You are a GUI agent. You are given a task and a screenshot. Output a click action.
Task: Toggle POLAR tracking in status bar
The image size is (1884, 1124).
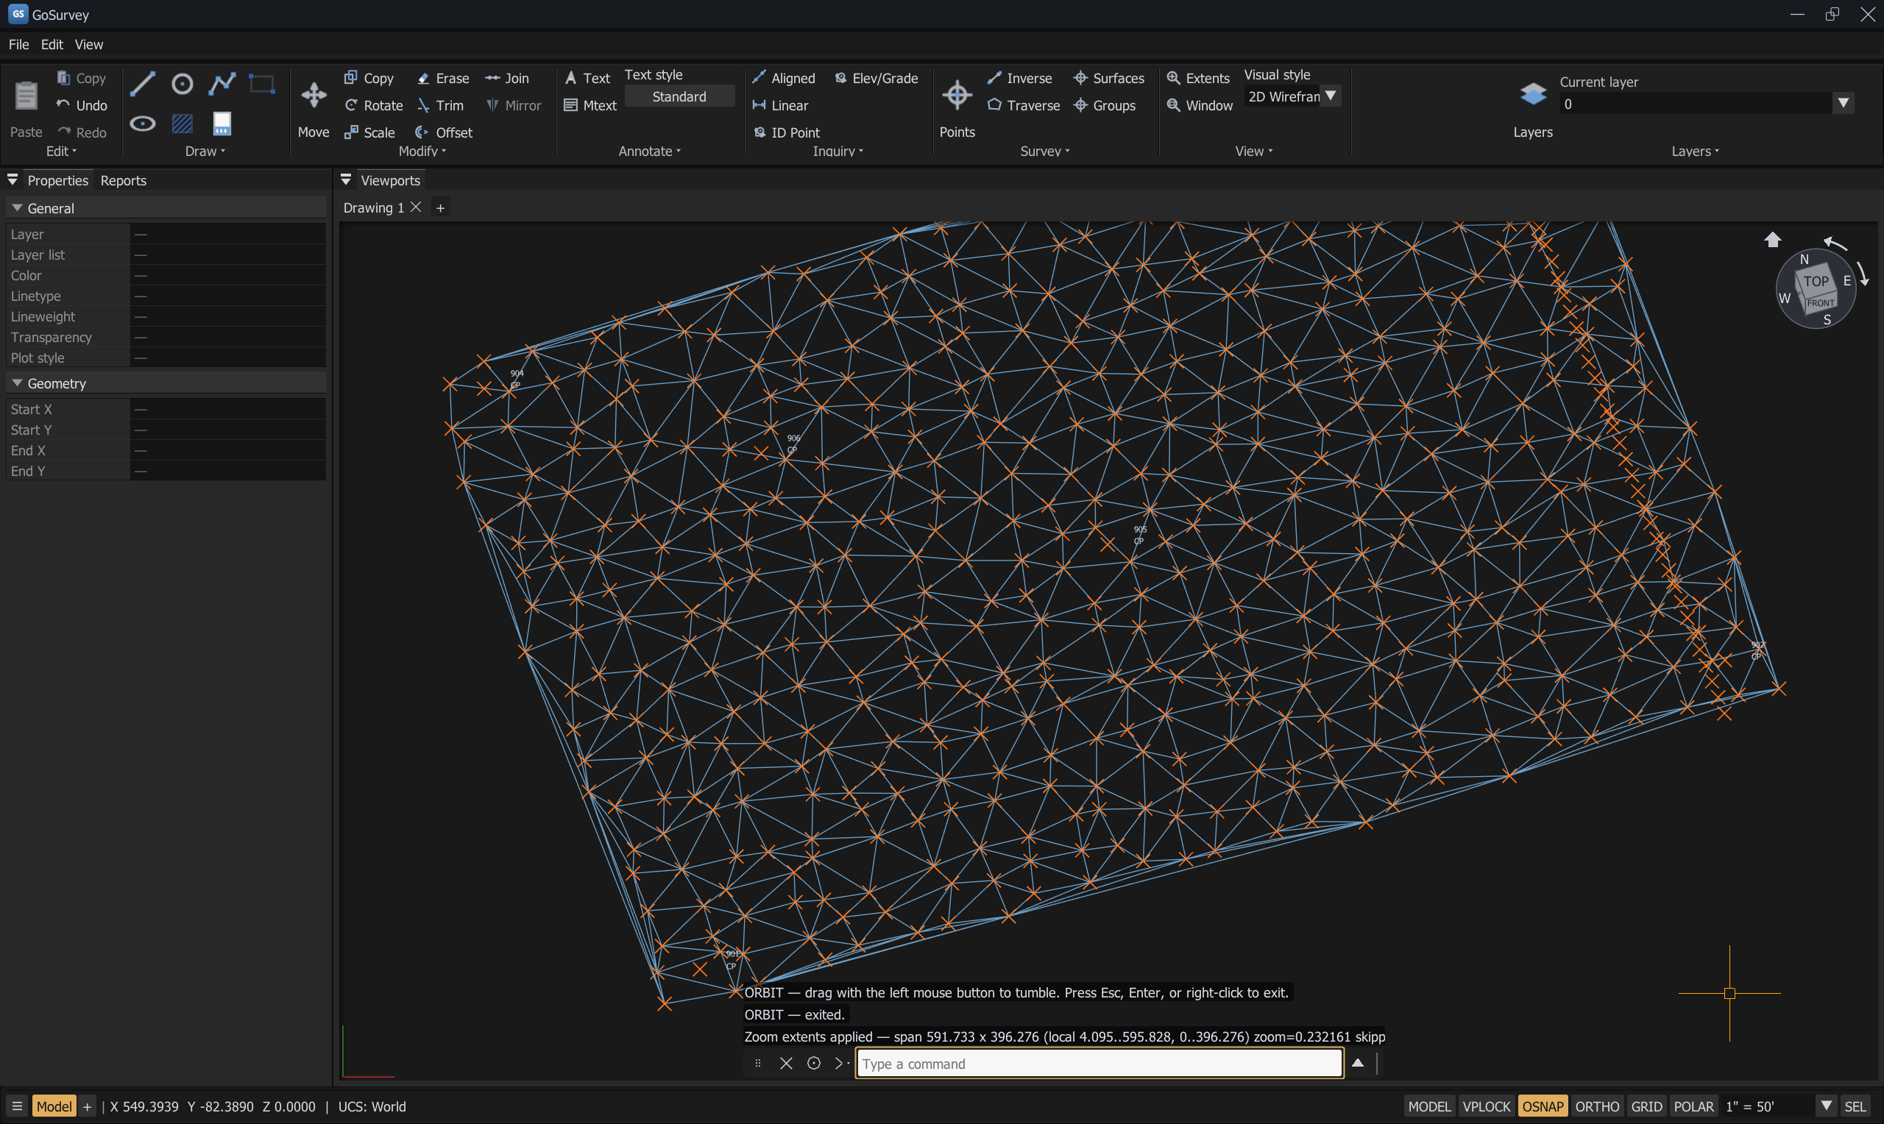(1693, 1106)
